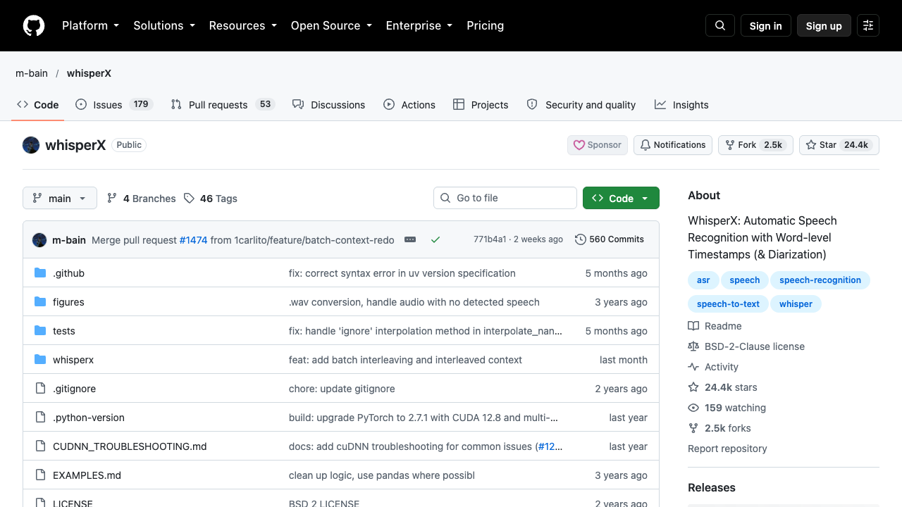Click the figures folder icon
902x507 pixels.
pos(40,302)
